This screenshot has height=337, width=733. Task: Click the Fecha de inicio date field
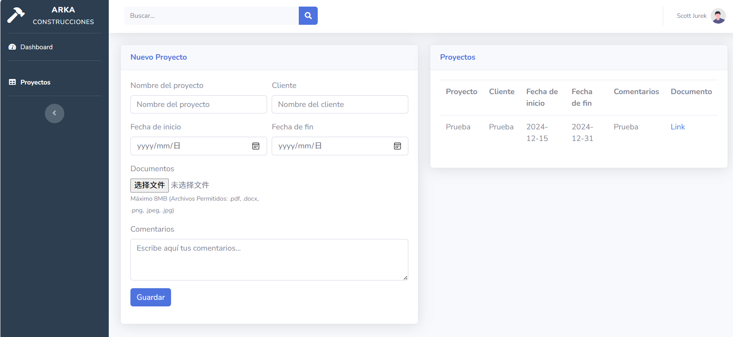click(x=190, y=146)
